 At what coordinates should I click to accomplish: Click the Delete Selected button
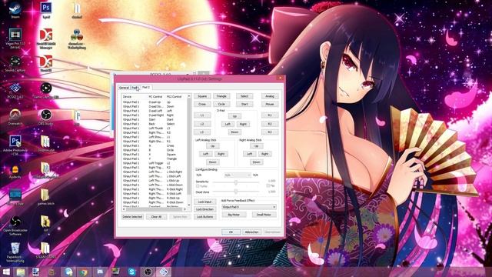[132, 217]
